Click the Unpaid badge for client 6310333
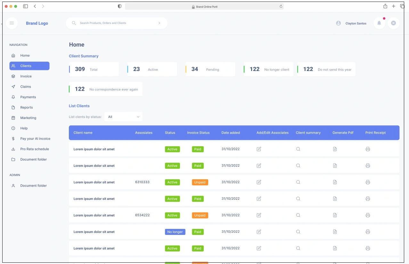The image size is (409, 264). tap(200, 182)
